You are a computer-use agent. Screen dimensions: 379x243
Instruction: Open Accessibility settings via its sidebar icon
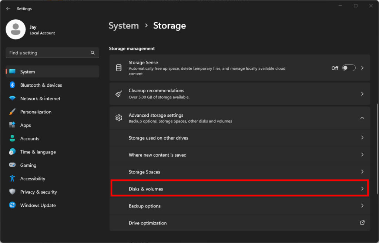(x=12, y=178)
